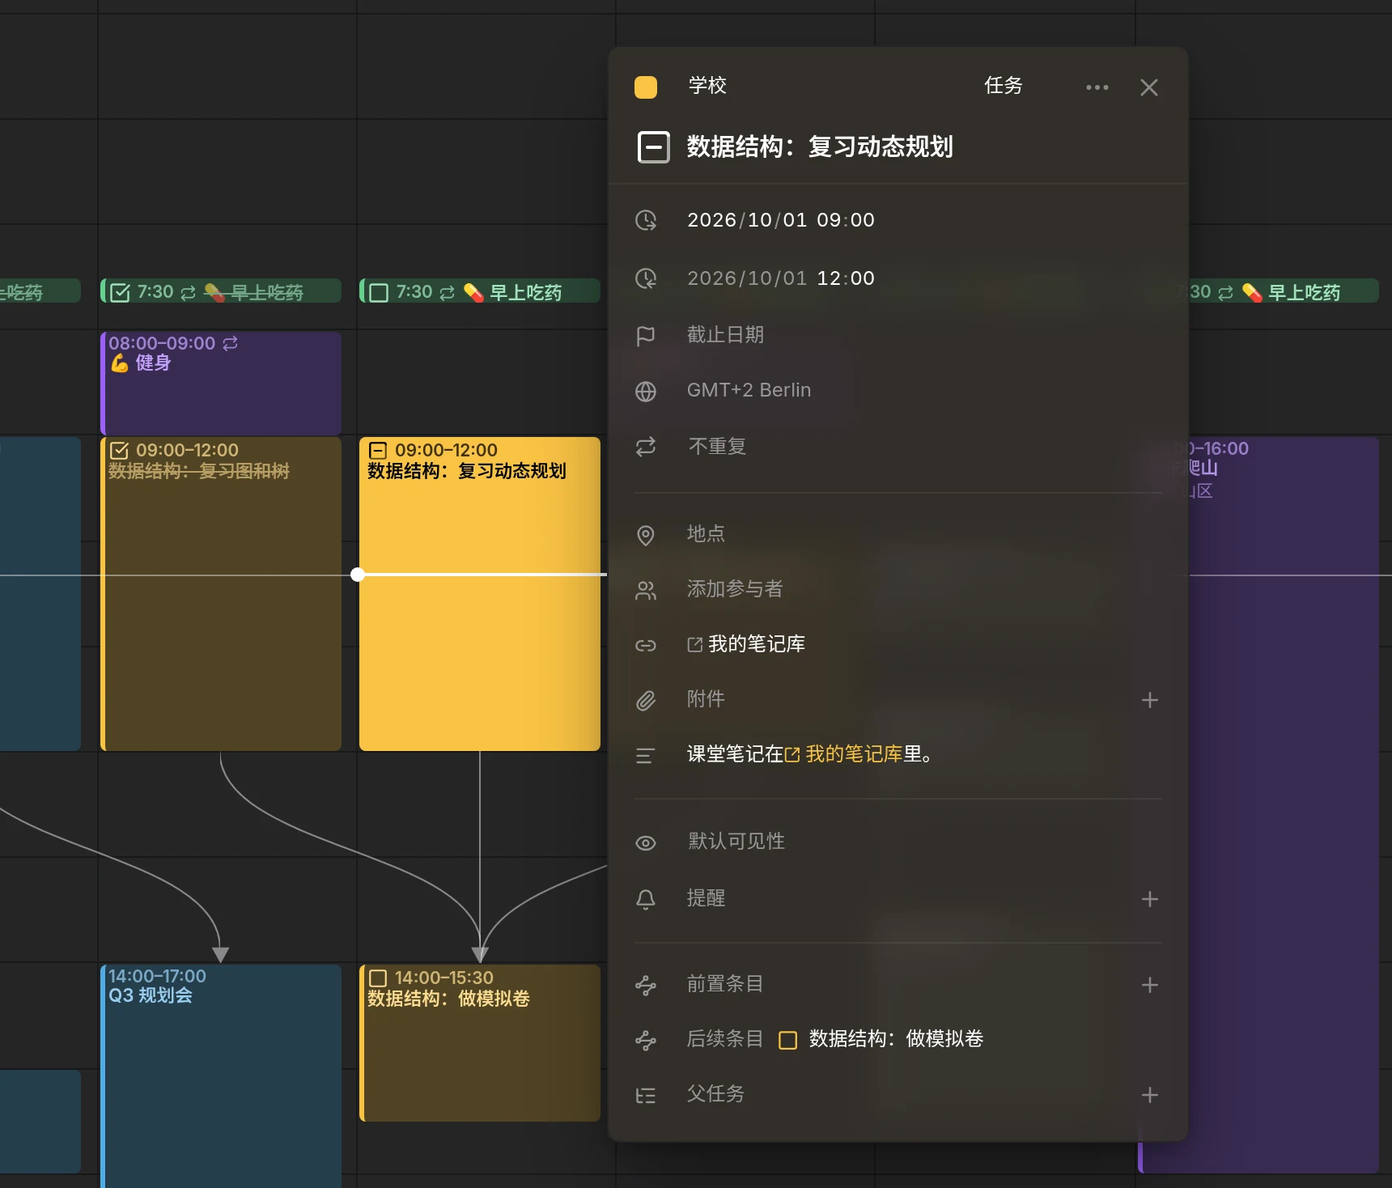Open the 不重复 repeat options
This screenshot has width=1392, height=1188.
tap(717, 447)
